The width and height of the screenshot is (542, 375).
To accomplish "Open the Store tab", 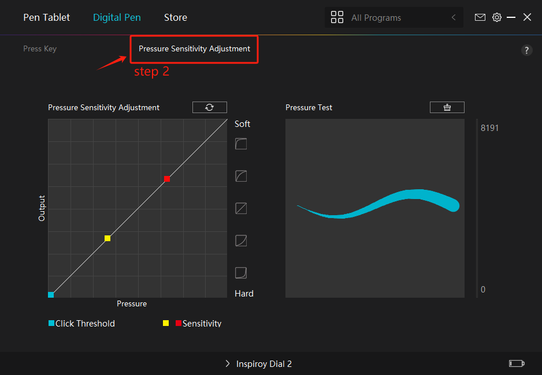I will [x=175, y=17].
